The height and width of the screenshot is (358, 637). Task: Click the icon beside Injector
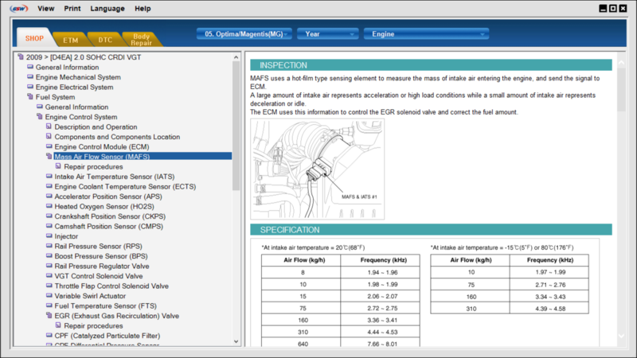point(49,235)
